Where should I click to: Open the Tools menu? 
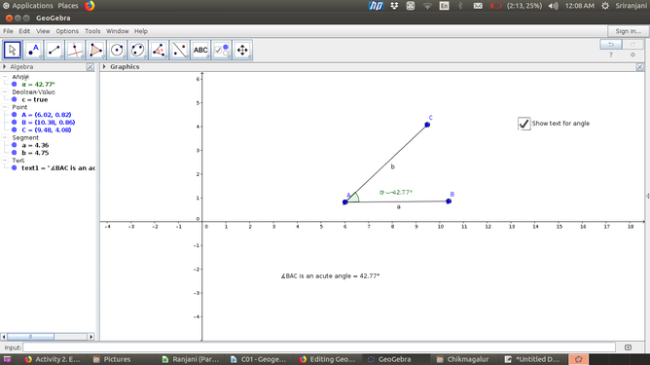(x=92, y=31)
